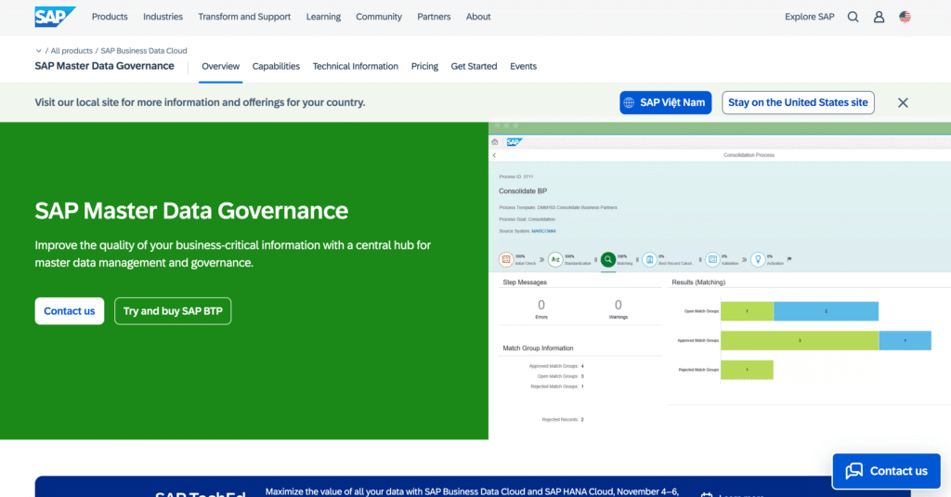Click the Rejected Match Groups green bar

(x=748, y=370)
